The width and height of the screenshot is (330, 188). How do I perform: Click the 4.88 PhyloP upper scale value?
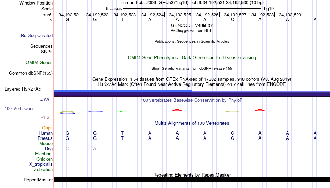click(44, 100)
